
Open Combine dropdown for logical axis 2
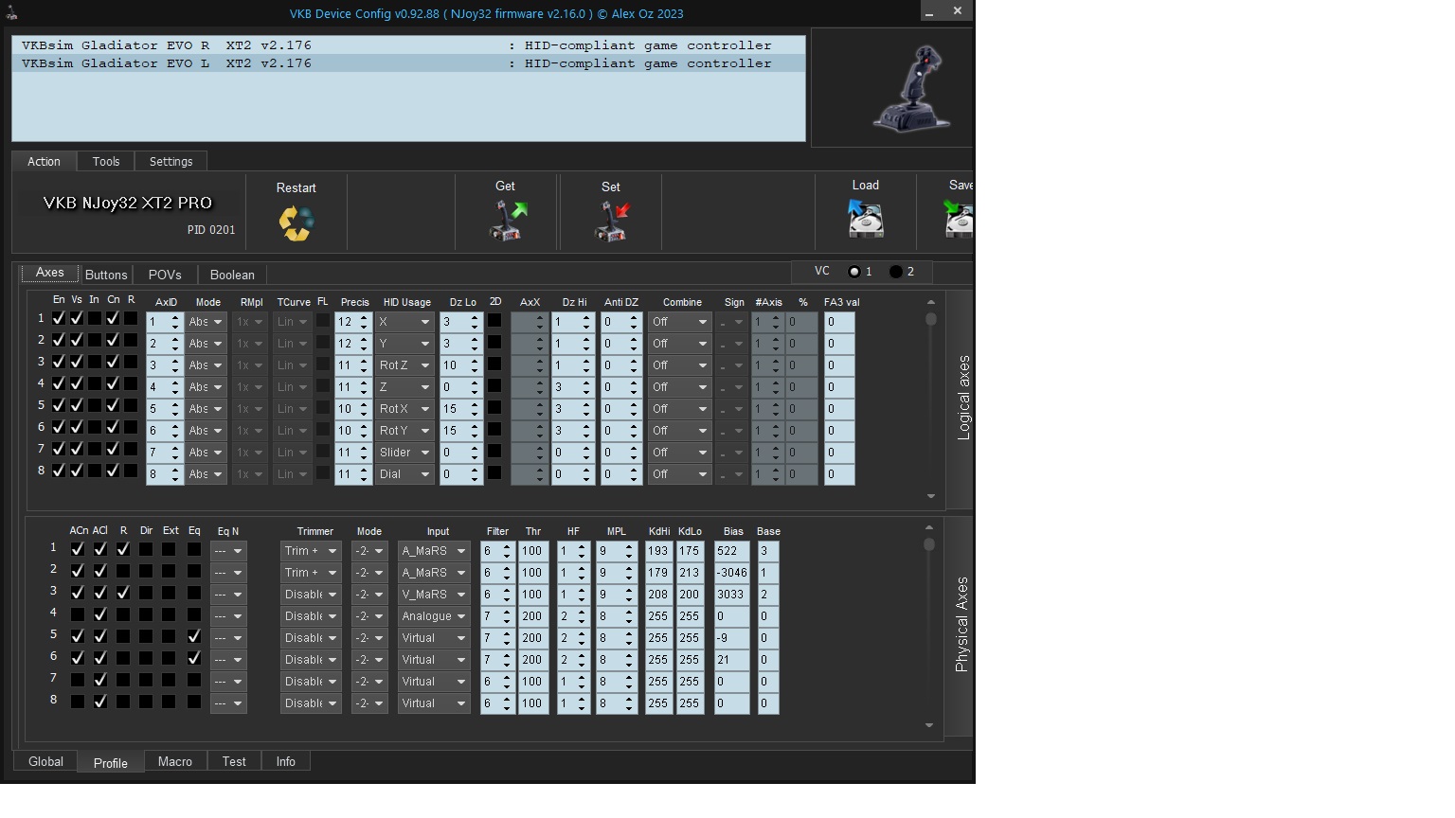coord(680,344)
